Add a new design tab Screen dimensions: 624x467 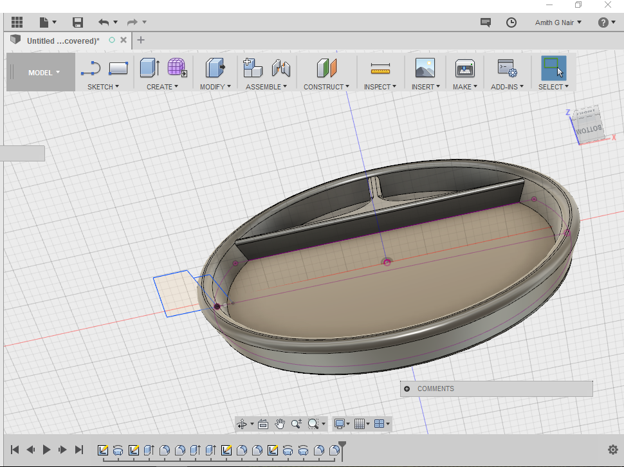point(141,40)
